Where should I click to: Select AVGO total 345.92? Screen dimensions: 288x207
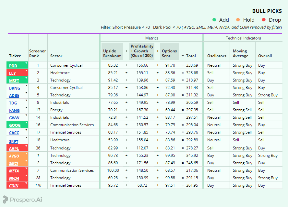click(192, 156)
